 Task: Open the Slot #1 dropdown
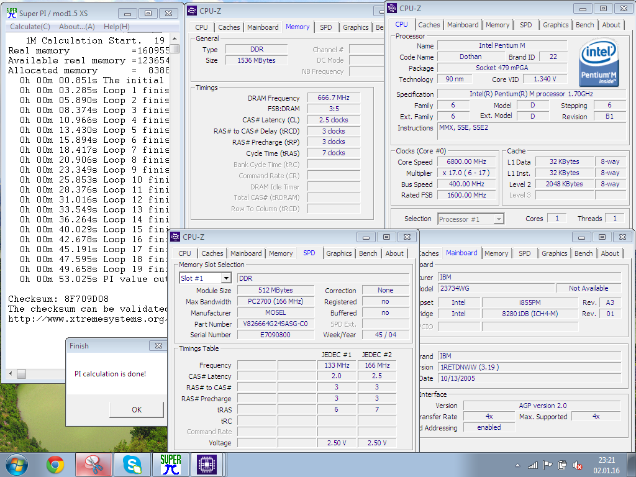pos(226,278)
